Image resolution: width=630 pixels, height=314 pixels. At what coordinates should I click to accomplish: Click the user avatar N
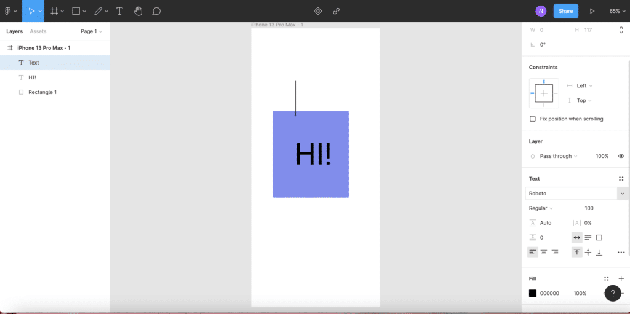541,11
